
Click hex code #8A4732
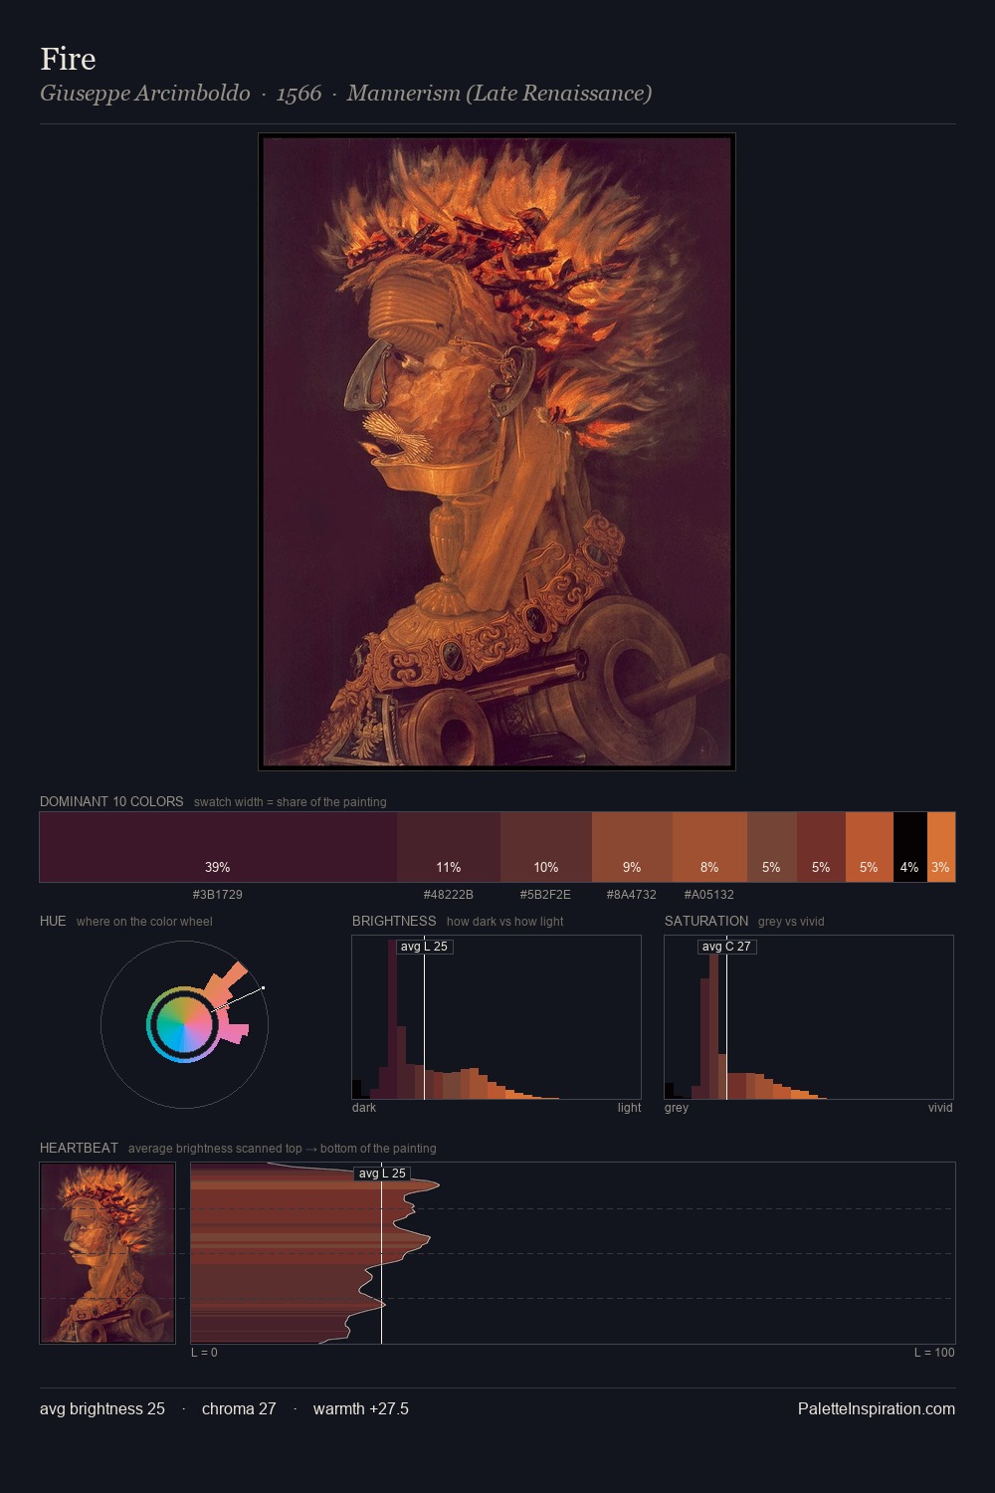[x=632, y=894]
